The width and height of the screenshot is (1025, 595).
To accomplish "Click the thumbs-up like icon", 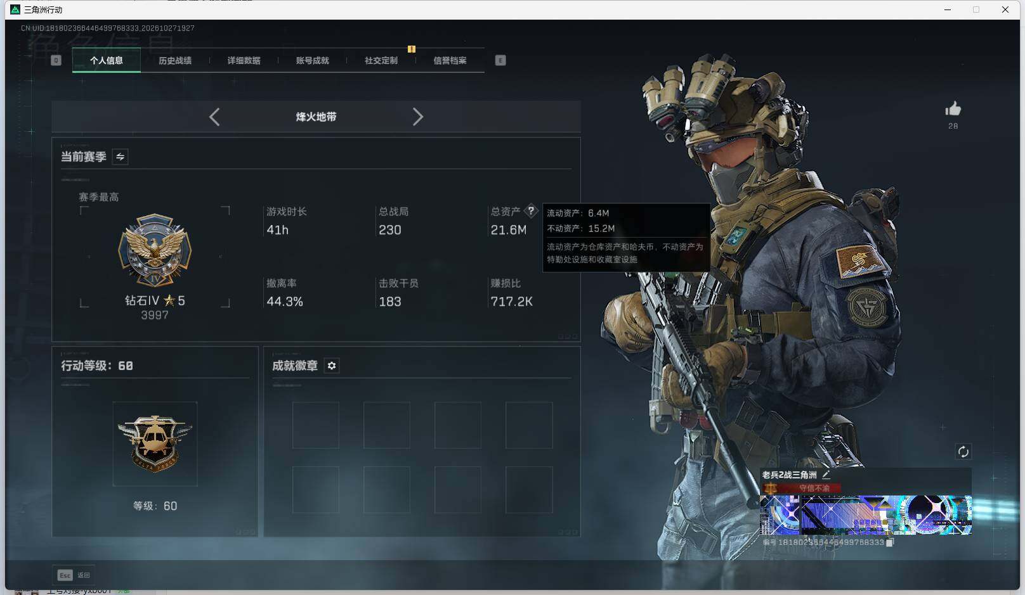I will tap(953, 109).
